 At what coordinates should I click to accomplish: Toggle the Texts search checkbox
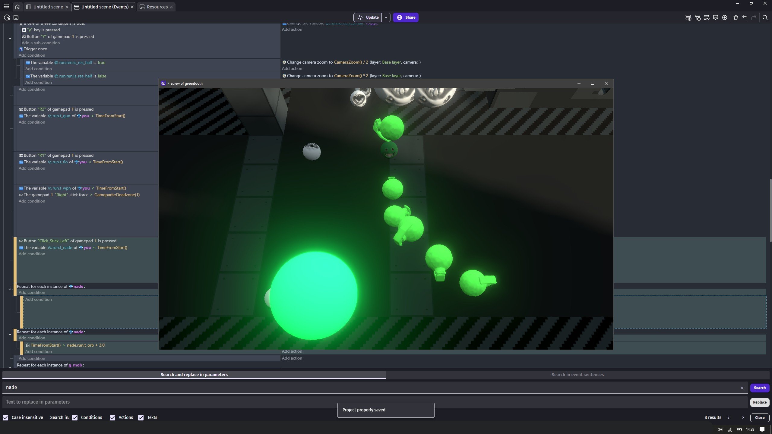(x=141, y=417)
